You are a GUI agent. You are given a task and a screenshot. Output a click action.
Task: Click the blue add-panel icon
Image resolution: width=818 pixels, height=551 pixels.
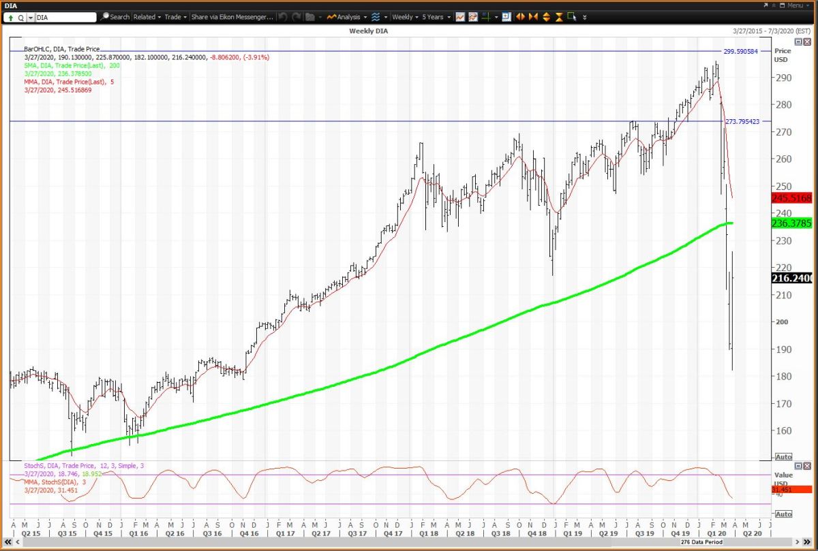(506, 17)
